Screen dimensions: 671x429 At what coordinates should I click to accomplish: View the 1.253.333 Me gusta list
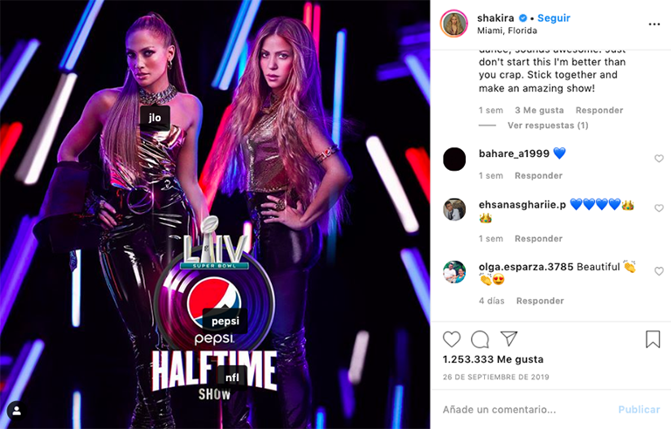(493, 359)
